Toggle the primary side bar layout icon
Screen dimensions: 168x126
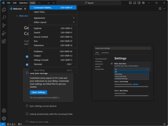(130, 3)
